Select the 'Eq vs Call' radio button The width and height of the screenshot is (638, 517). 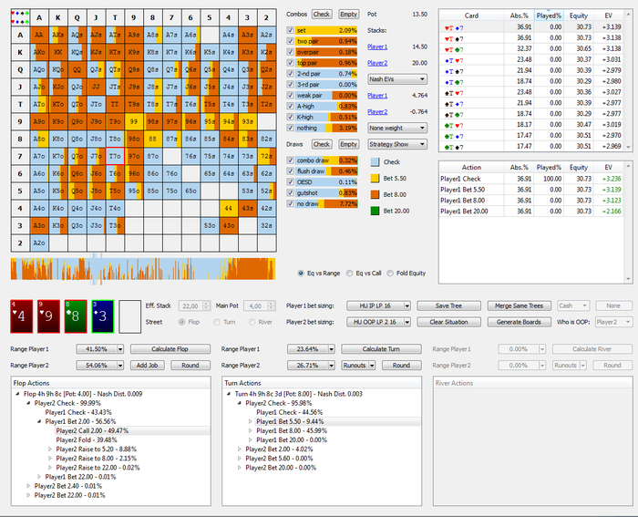coord(349,274)
